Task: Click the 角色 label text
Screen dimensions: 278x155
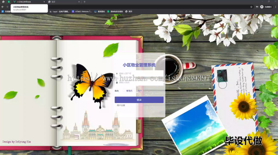Action: (117, 91)
